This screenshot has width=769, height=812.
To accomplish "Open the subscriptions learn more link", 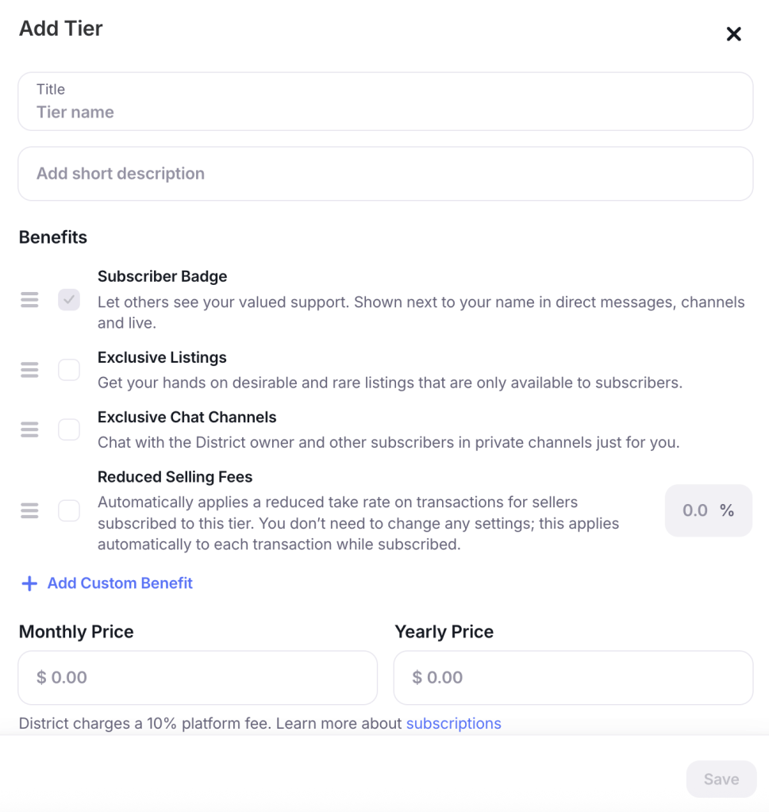I will point(453,723).
